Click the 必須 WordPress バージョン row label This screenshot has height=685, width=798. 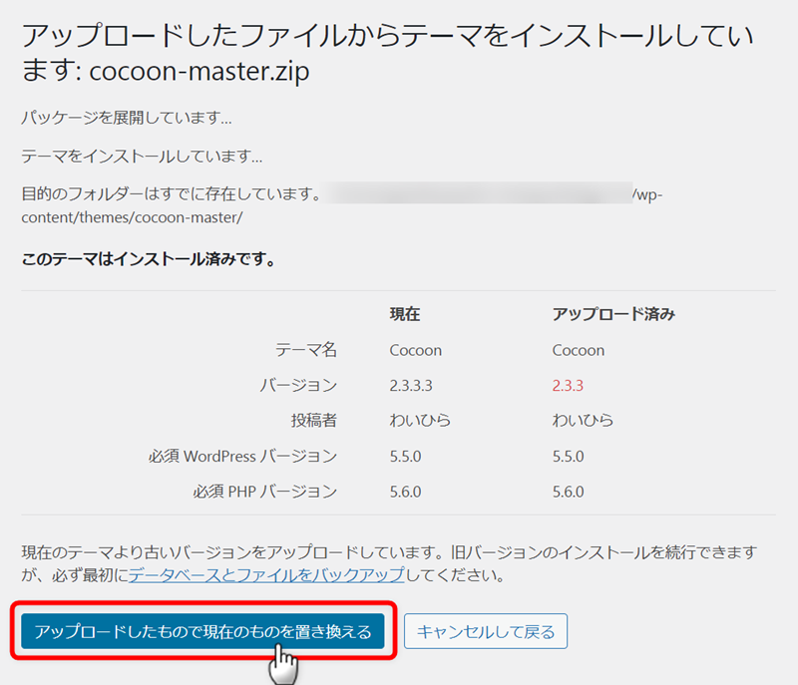[x=242, y=456]
